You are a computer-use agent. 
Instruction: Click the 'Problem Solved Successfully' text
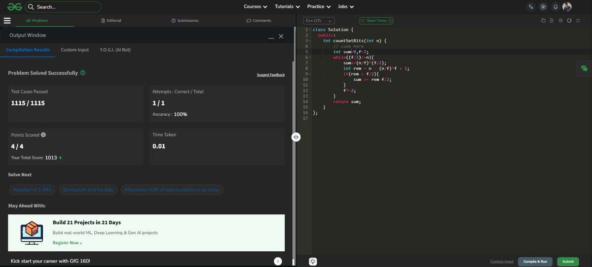(x=43, y=73)
